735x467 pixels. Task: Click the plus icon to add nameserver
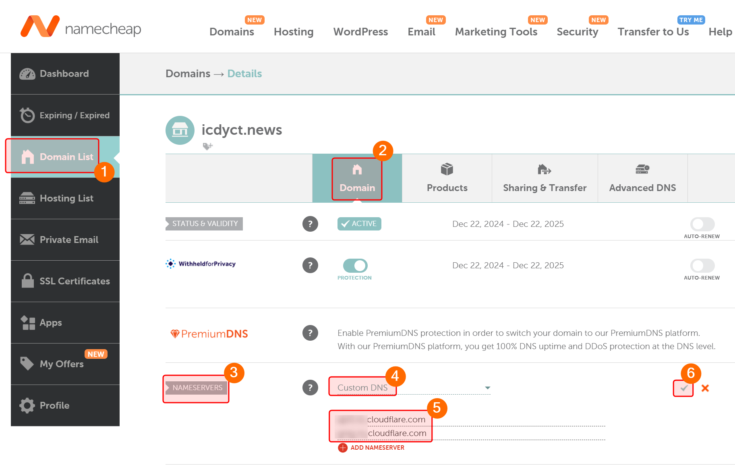(x=342, y=448)
